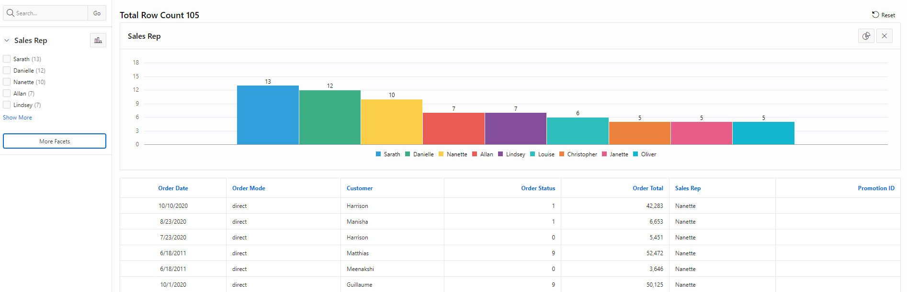Click order total 3,646 cell
907x292 pixels.
click(x=615, y=269)
